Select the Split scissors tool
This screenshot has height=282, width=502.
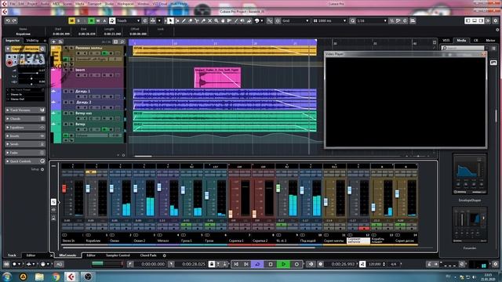pyautogui.click(x=197, y=21)
